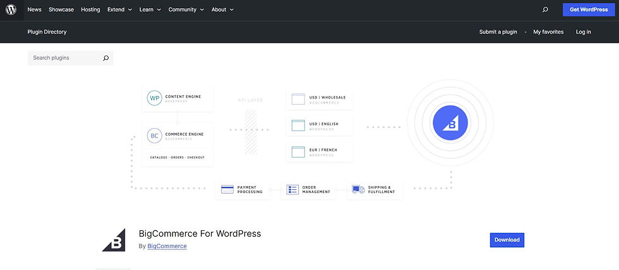This screenshot has width=619, height=270.
Task: Click the COMMERCE ENGINE label
Action: pyautogui.click(x=184, y=134)
